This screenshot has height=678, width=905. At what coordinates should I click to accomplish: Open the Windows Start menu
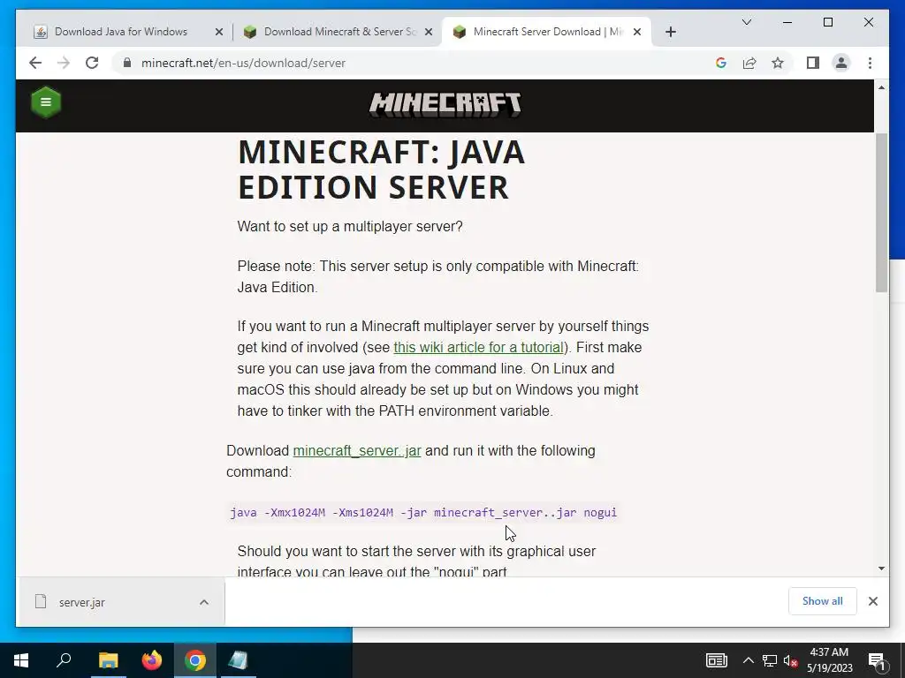(21, 660)
